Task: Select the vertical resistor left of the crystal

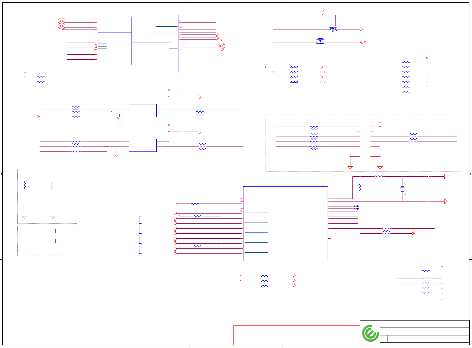Action: [360, 187]
